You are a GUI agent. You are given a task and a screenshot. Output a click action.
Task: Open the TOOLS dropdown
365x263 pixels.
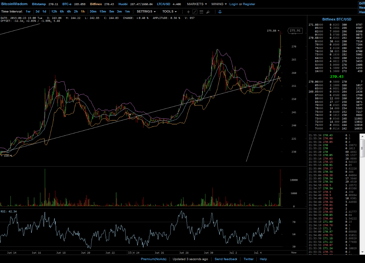point(170,12)
